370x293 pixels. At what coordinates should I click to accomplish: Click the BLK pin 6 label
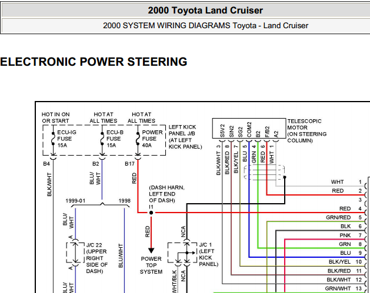click(346, 226)
